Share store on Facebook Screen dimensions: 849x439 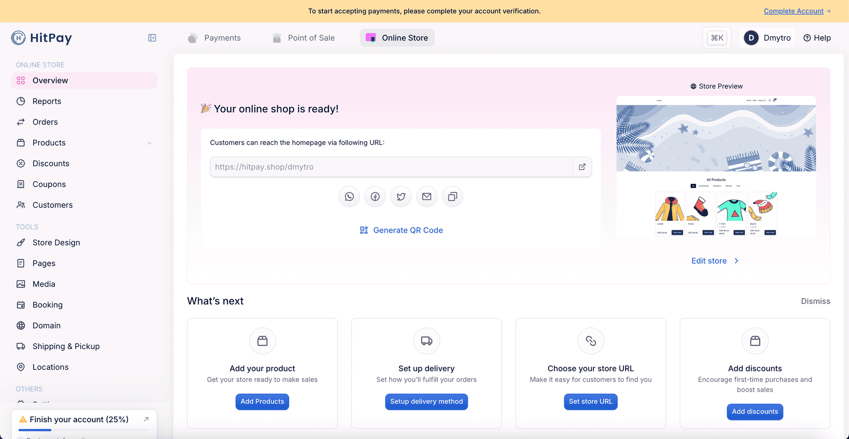375,197
